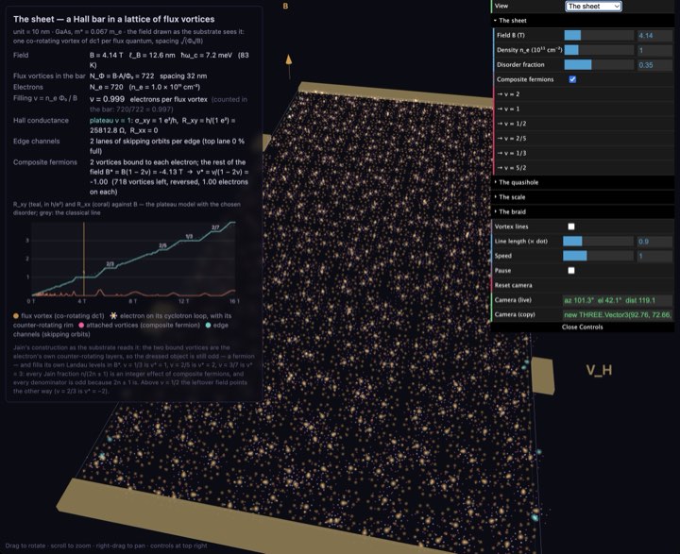Uncheck the Composite fermions checkbox
This screenshot has height=554, width=680.
coord(572,79)
